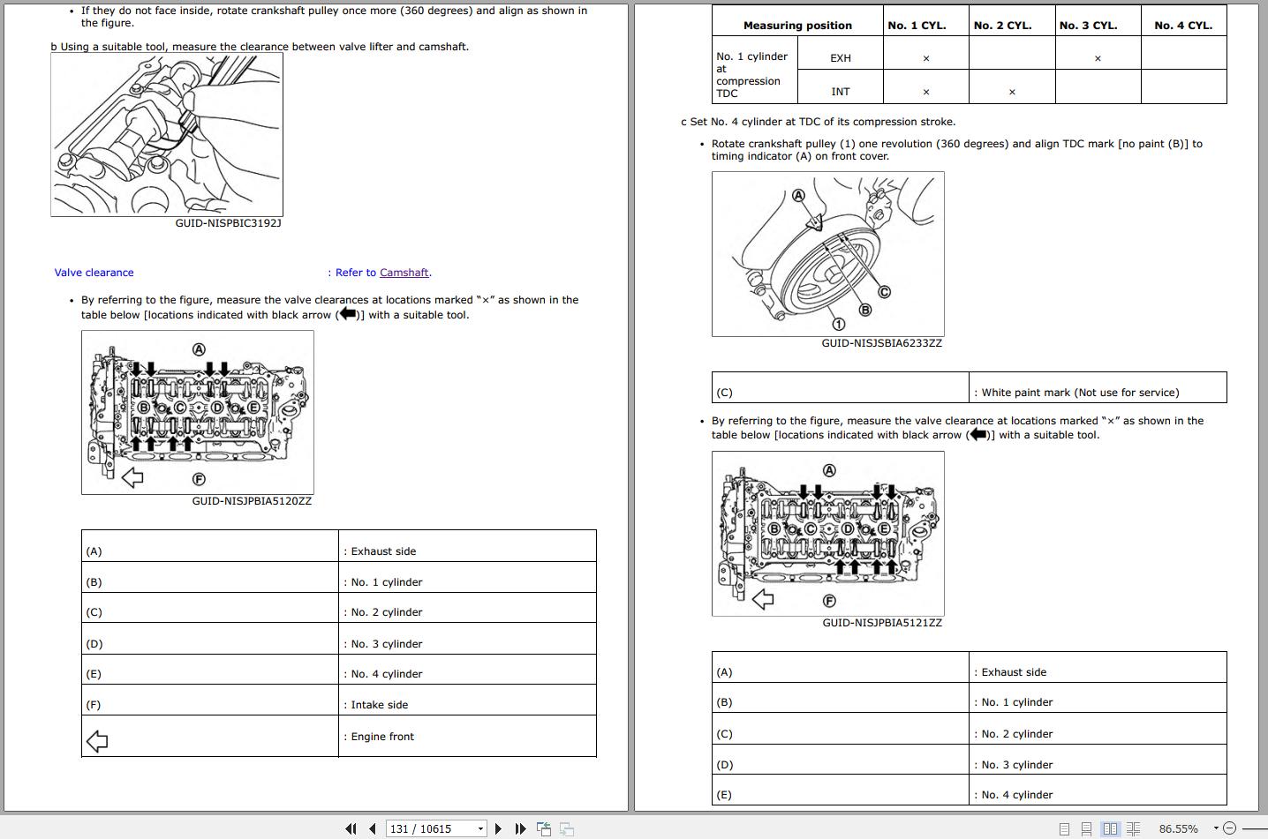Go forward in page navigation history
Screen dimensions: 1268x839
(x=565, y=828)
